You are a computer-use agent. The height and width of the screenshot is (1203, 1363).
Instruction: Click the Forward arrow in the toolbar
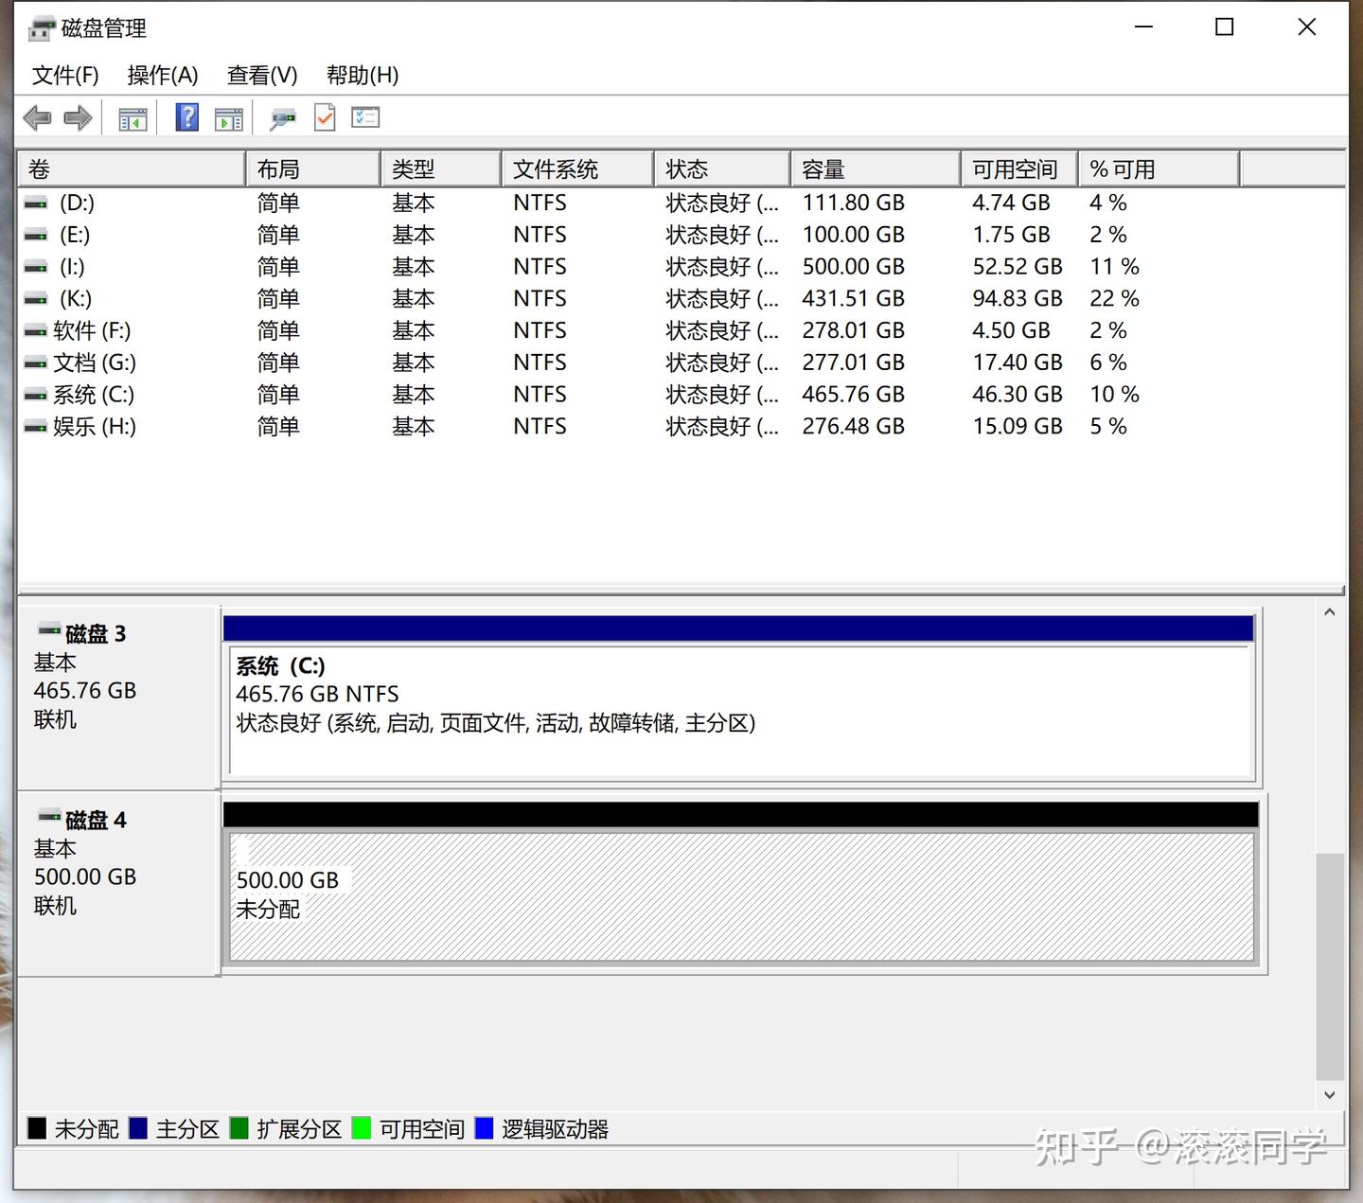[x=78, y=118]
